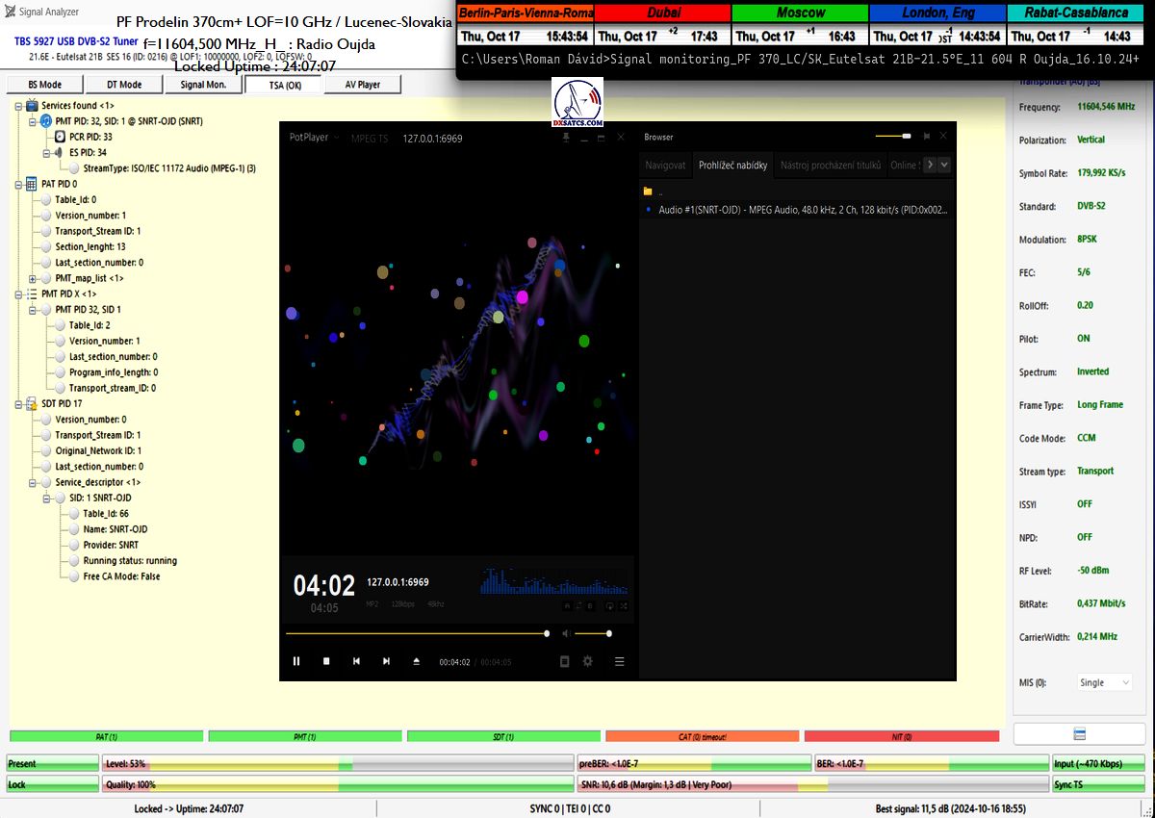Pin the PotPlayer window on top

(568, 139)
